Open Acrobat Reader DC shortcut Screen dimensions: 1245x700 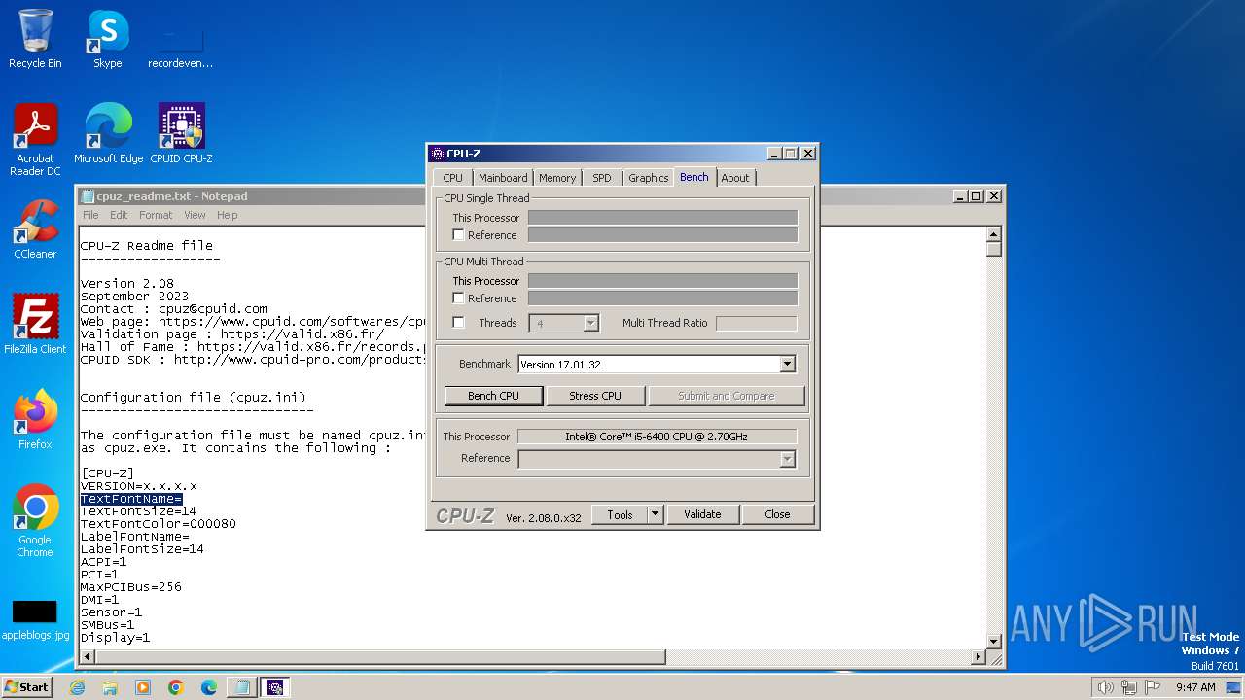[x=35, y=140]
